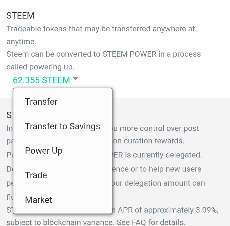Screen dimensions: 230x226
Task: Click the 62.355 STEEM balance
Action: (x=41, y=80)
